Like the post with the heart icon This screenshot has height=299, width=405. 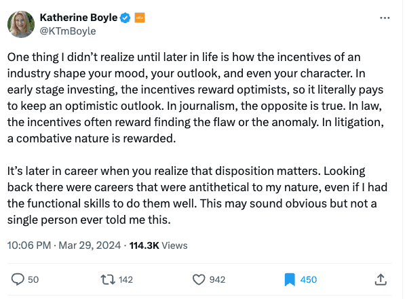click(199, 279)
